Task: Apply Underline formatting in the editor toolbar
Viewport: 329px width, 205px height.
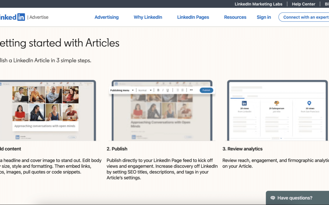Action: click(x=167, y=90)
